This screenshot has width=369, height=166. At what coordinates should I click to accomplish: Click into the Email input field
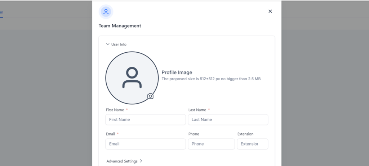pos(145,144)
